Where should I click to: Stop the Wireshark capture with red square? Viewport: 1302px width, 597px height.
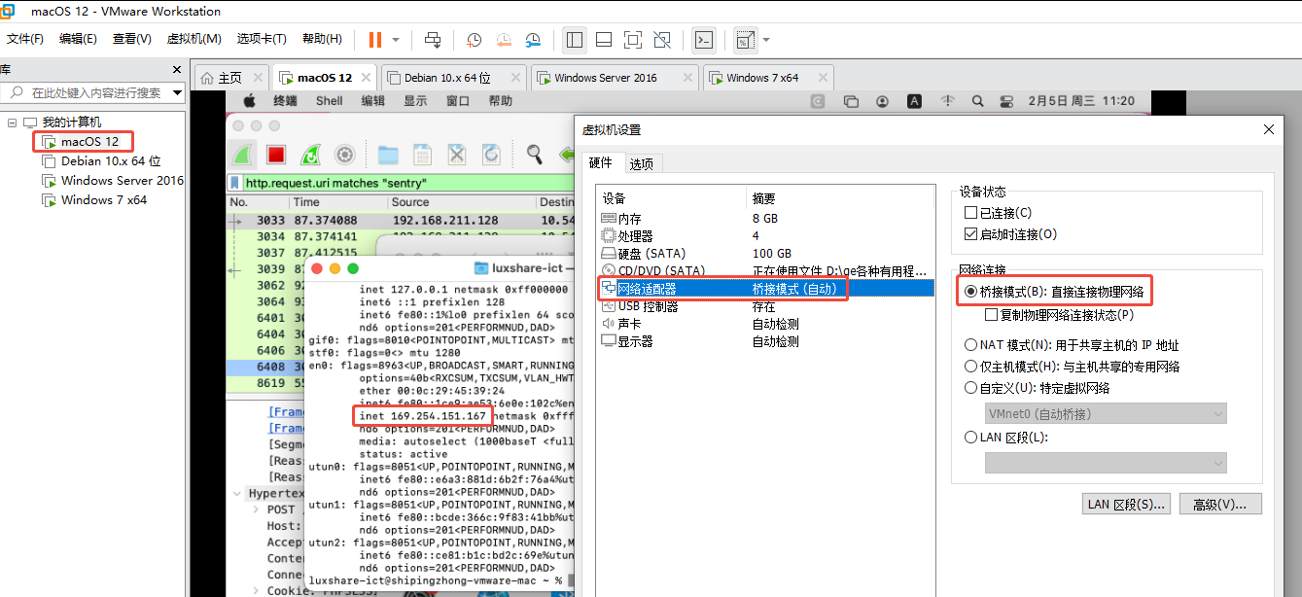click(x=276, y=155)
